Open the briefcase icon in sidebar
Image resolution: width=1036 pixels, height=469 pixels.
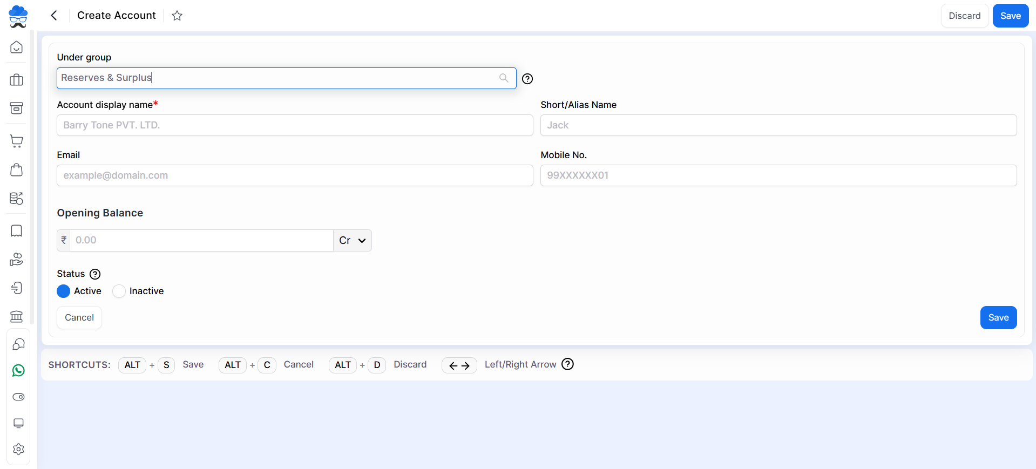[x=17, y=80]
